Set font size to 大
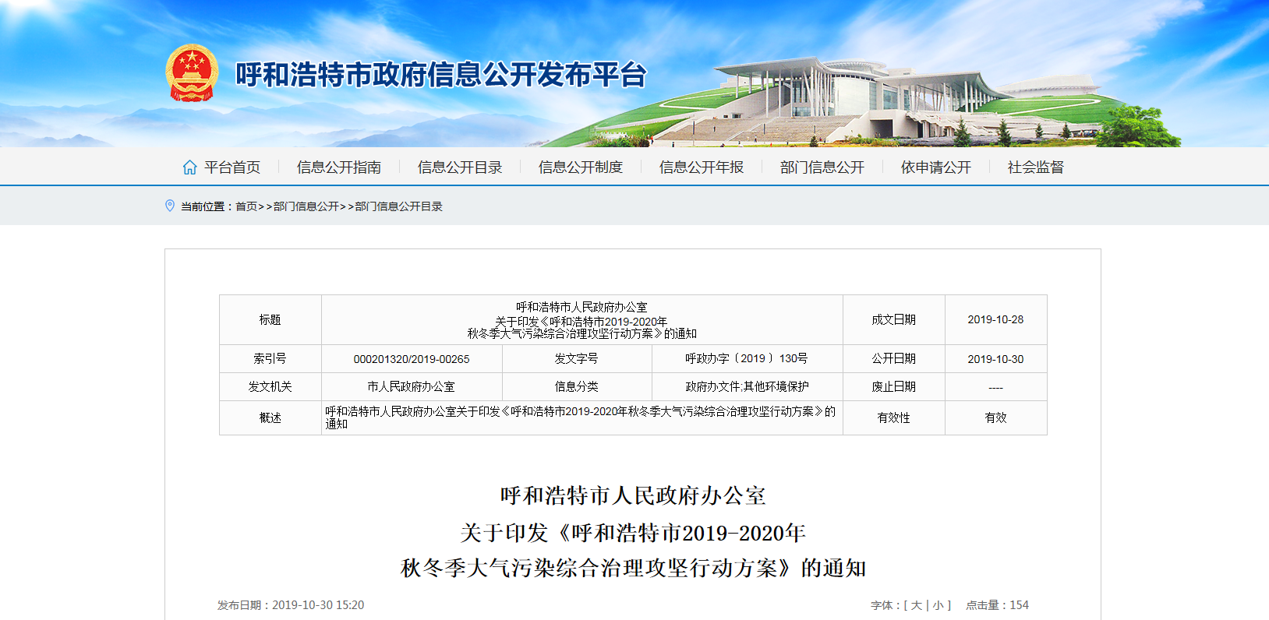 pyautogui.click(x=917, y=605)
